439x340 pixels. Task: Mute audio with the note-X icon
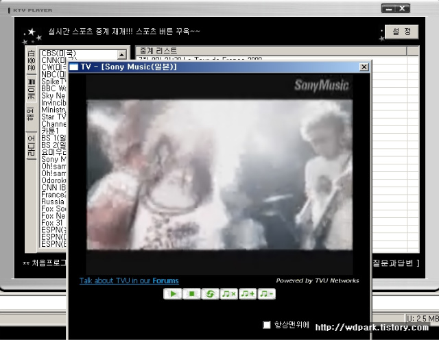click(228, 294)
